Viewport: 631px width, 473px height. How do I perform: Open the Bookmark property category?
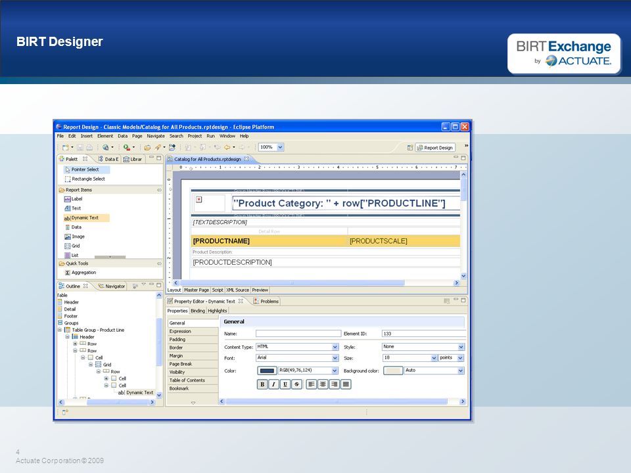click(x=193, y=388)
